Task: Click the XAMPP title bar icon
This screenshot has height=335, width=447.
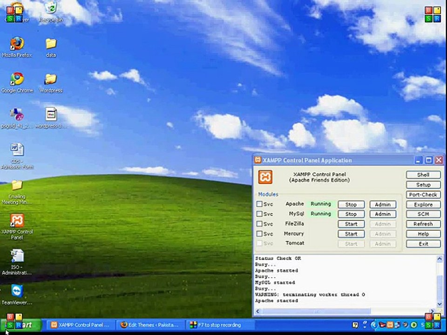Action: pyautogui.click(x=257, y=160)
